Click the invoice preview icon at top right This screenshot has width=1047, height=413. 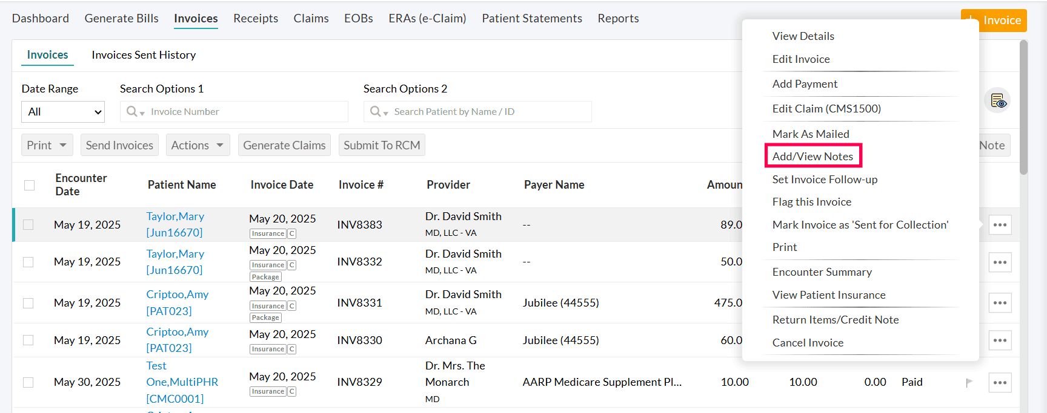tap(997, 101)
